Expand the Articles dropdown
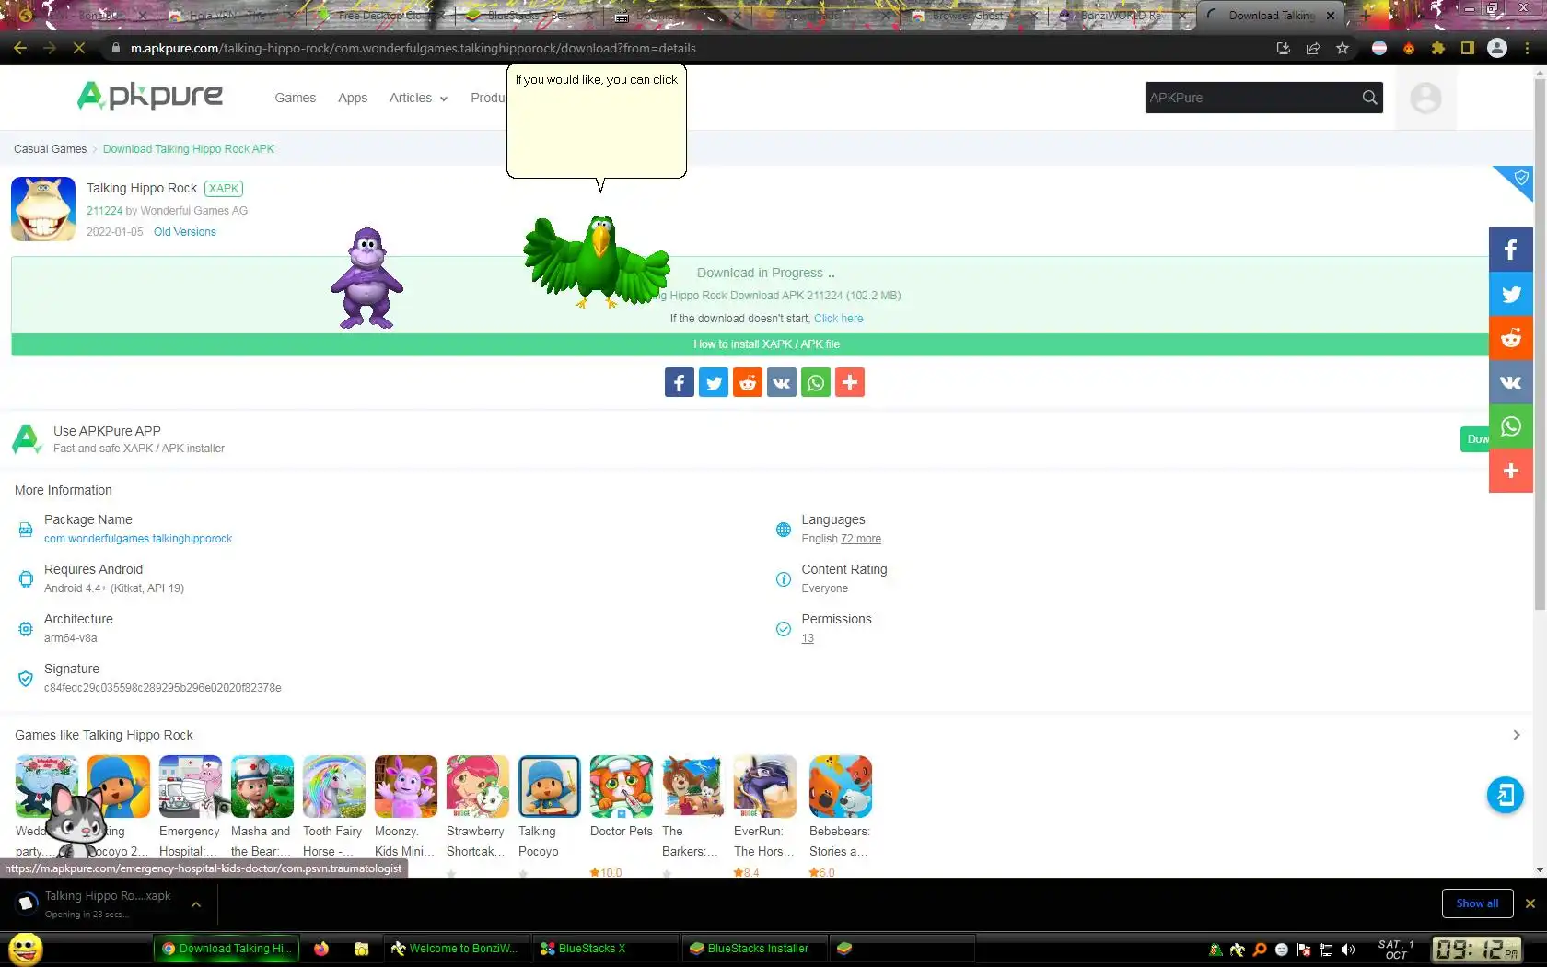The width and height of the screenshot is (1547, 967). tap(418, 98)
